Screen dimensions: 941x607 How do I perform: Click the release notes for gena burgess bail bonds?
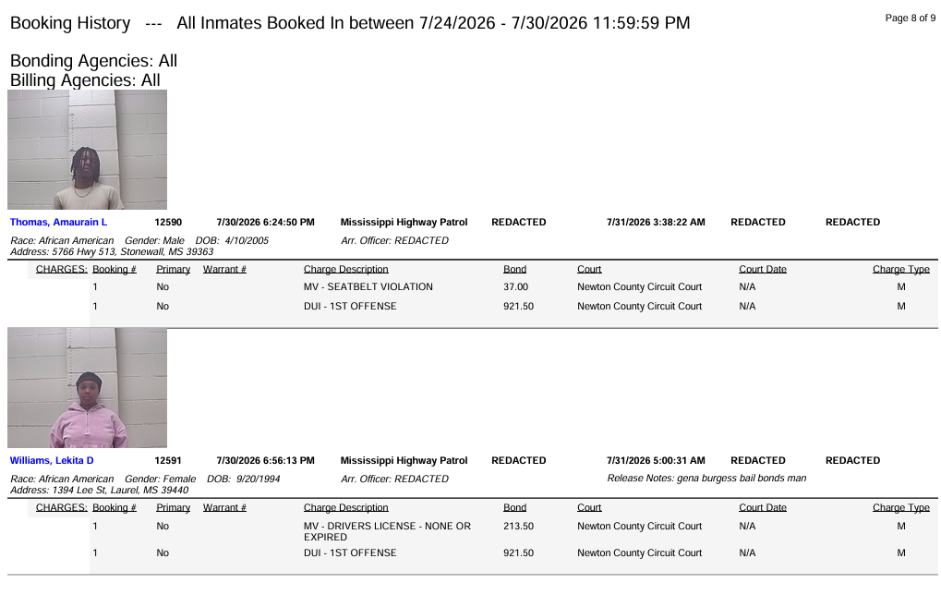(706, 478)
